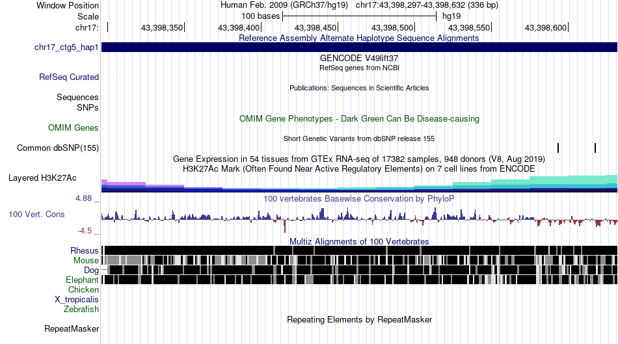The height and width of the screenshot is (344, 618).
Task: Click the SNPs track label
Action: click(88, 107)
